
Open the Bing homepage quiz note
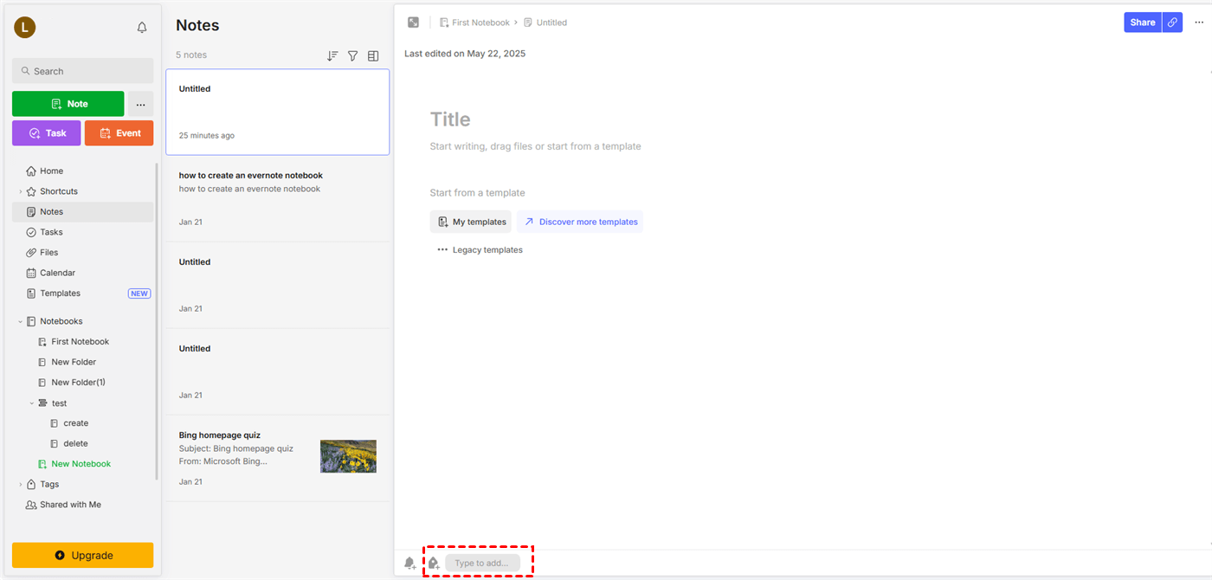coord(278,458)
